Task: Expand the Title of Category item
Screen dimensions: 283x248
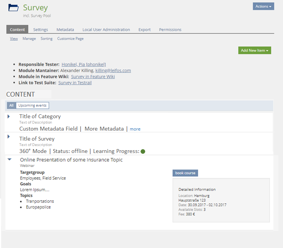Action: click(8, 116)
